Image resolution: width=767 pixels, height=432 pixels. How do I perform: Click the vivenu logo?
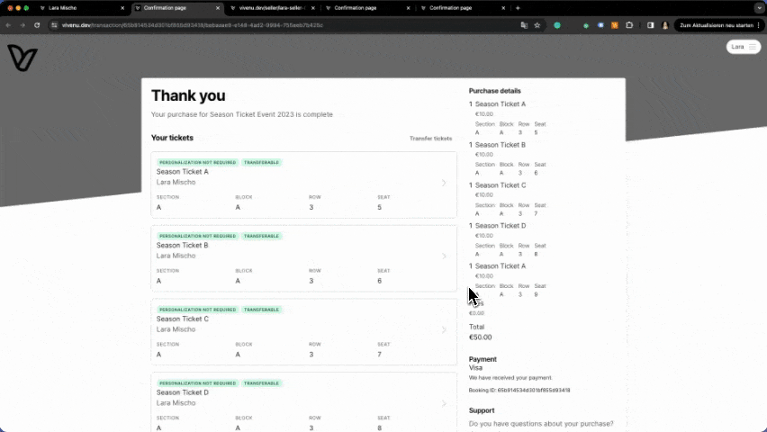click(22, 58)
